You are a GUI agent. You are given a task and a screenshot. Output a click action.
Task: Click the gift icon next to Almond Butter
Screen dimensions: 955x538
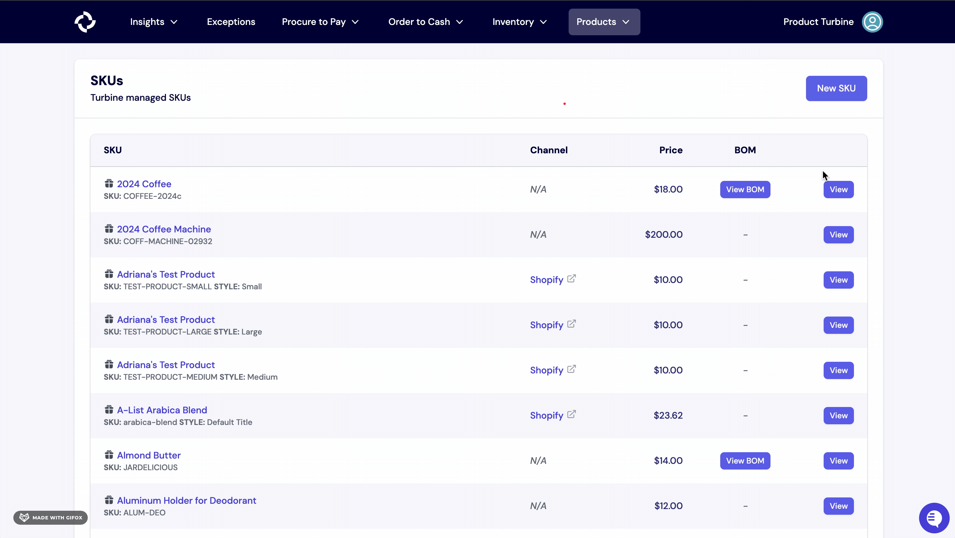[x=109, y=454]
